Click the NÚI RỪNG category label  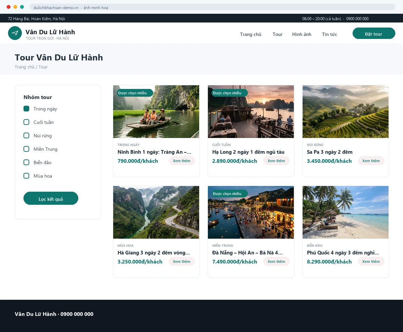(x=315, y=145)
